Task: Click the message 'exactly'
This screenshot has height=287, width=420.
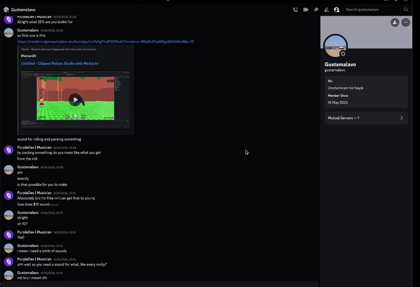Action: [x=23, y=179]
